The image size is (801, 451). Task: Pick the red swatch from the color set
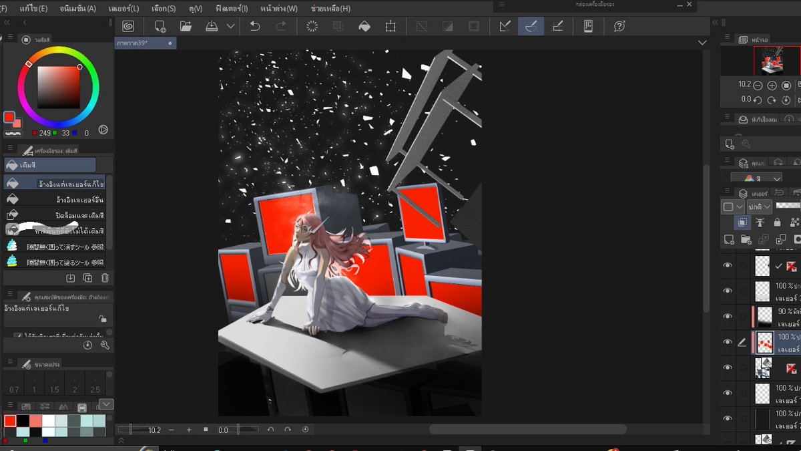[x=10, y=420]
